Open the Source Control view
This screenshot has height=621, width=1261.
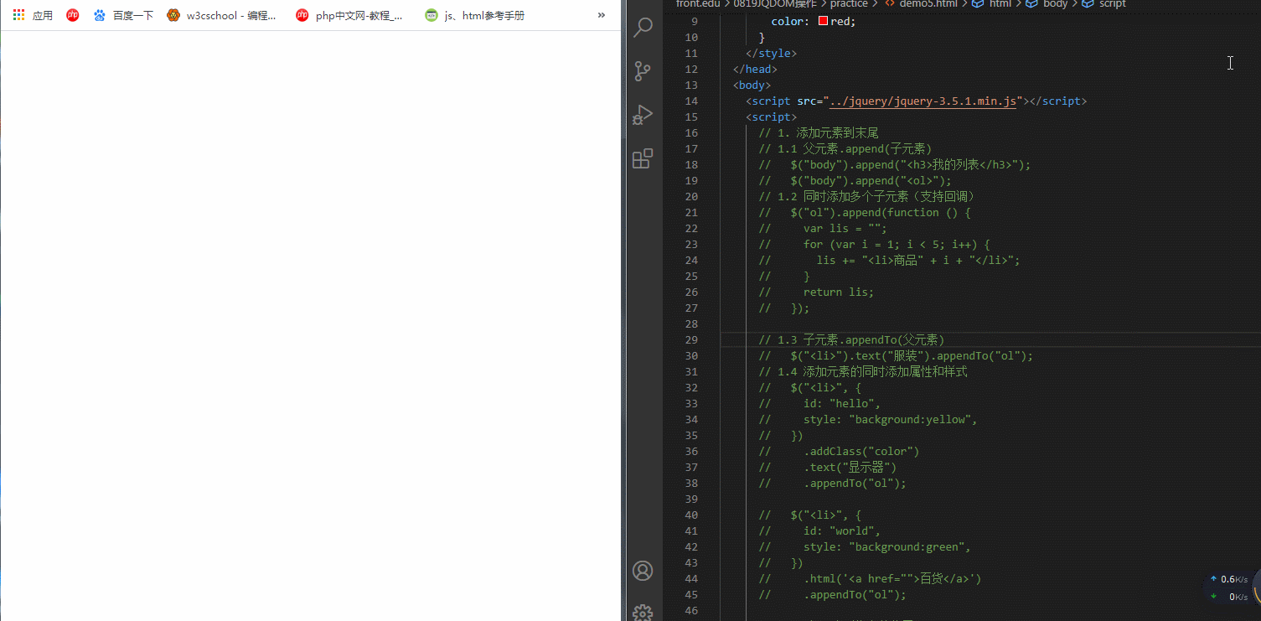coord(643,71)
